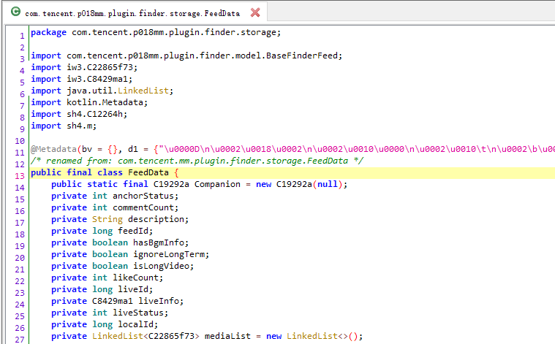Click the green class icon on the tab
Viewport: 555px width, 344px height.
pyautogui.click(x=15, y=12)
